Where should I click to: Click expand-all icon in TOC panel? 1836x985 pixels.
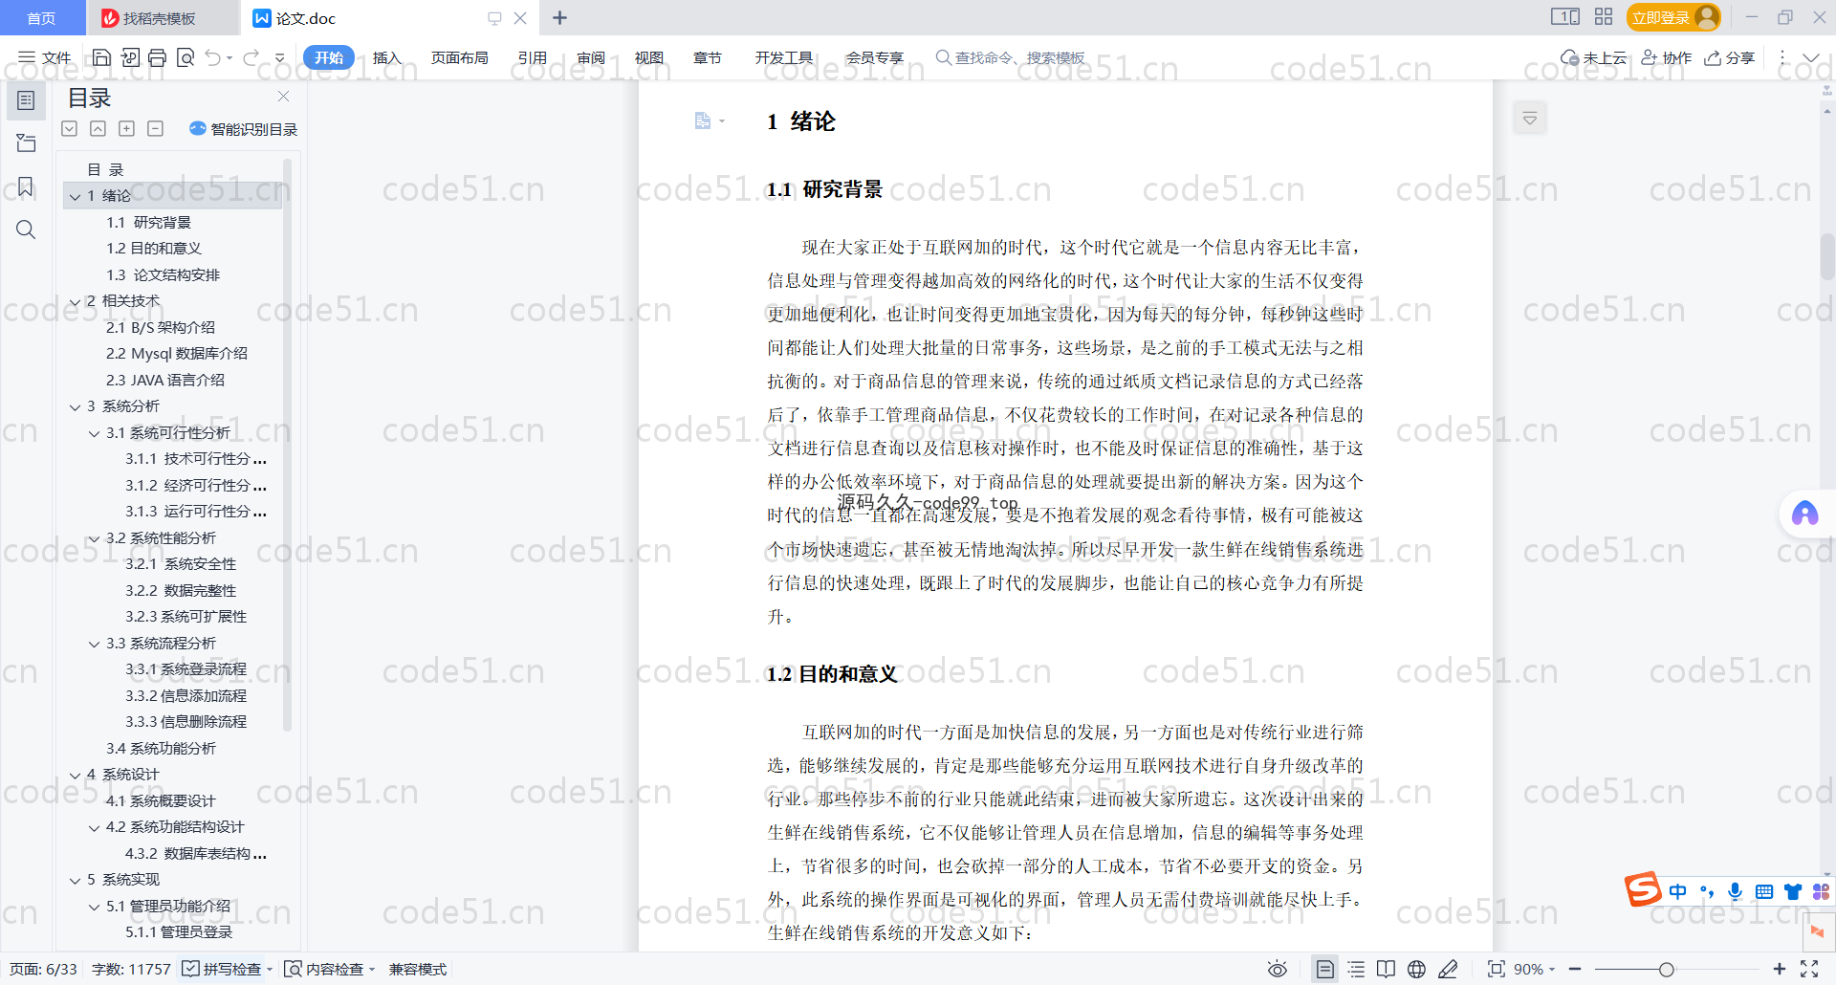pos(69,128)
